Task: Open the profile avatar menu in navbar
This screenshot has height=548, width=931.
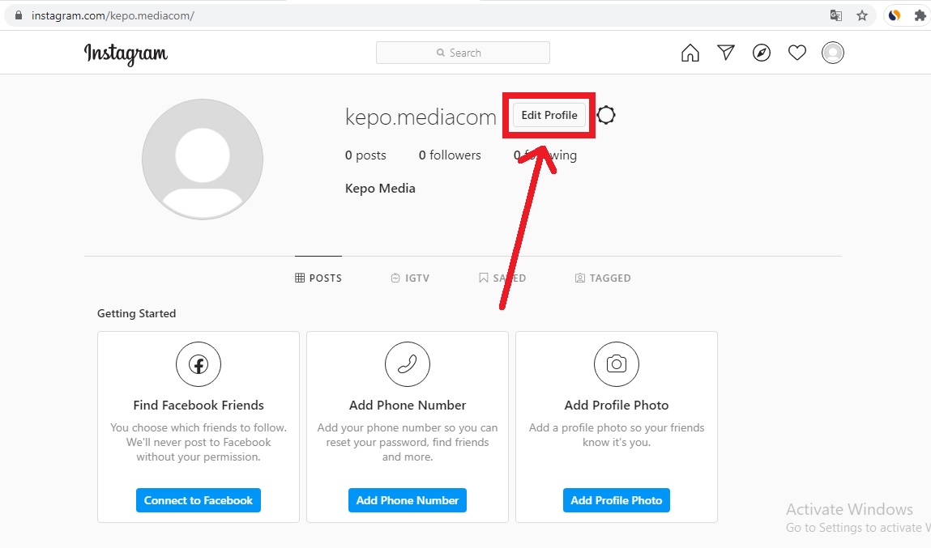Action: pyautogui.click(x=832, y=53)
